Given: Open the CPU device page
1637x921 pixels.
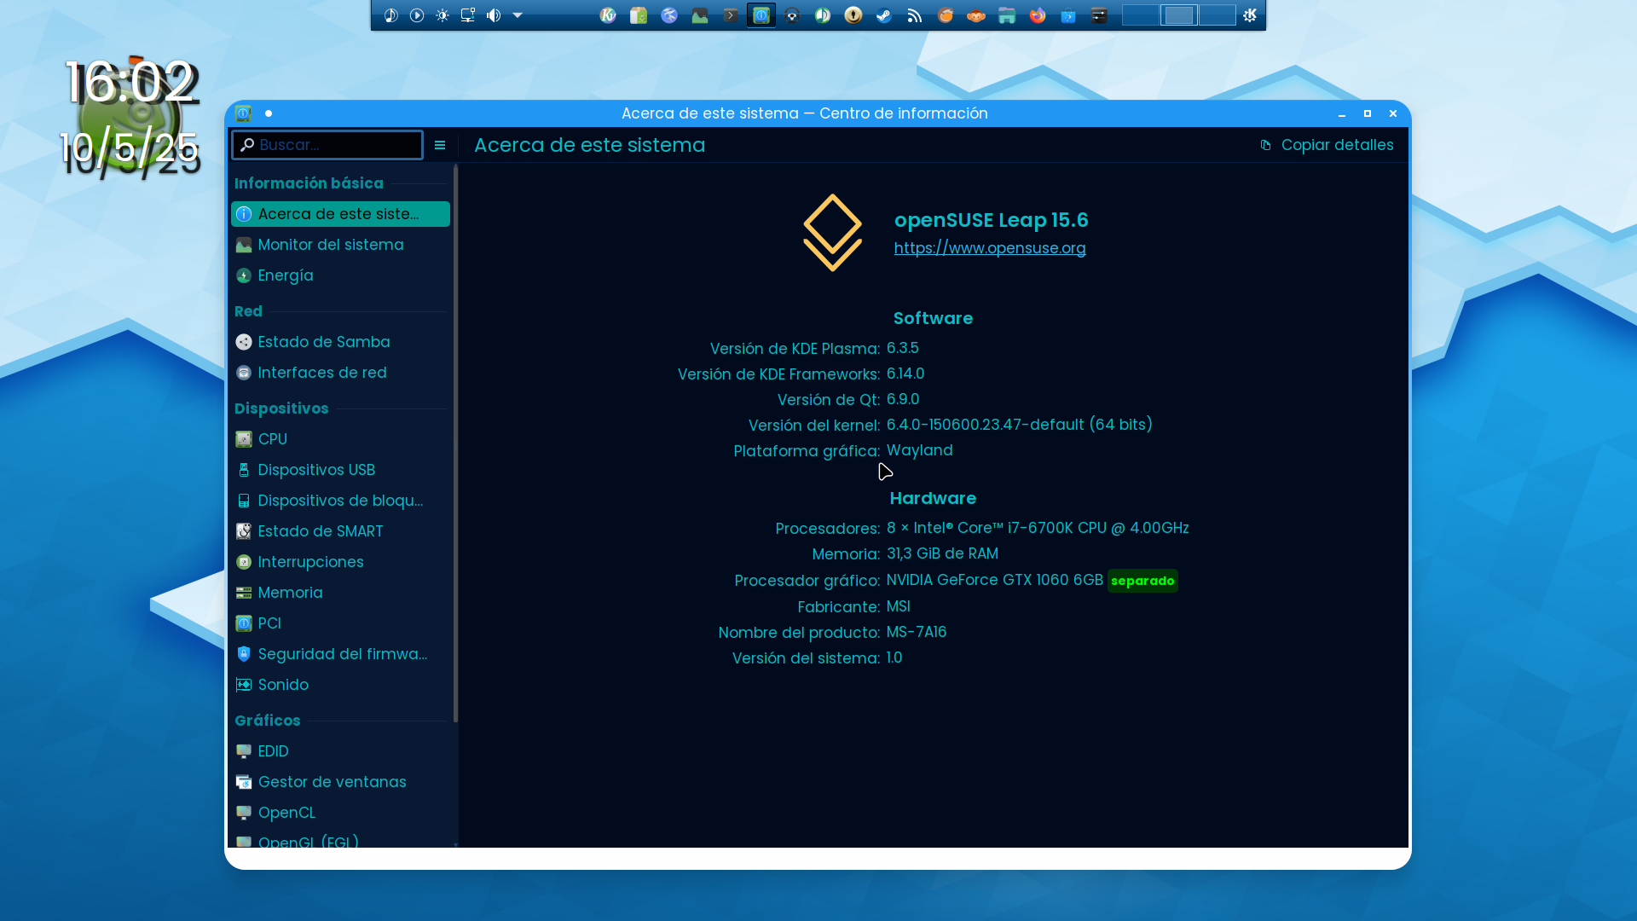Looking at the screenshot, I should point(340,439).
